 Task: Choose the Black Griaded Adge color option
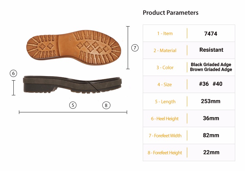pos(211,65)
